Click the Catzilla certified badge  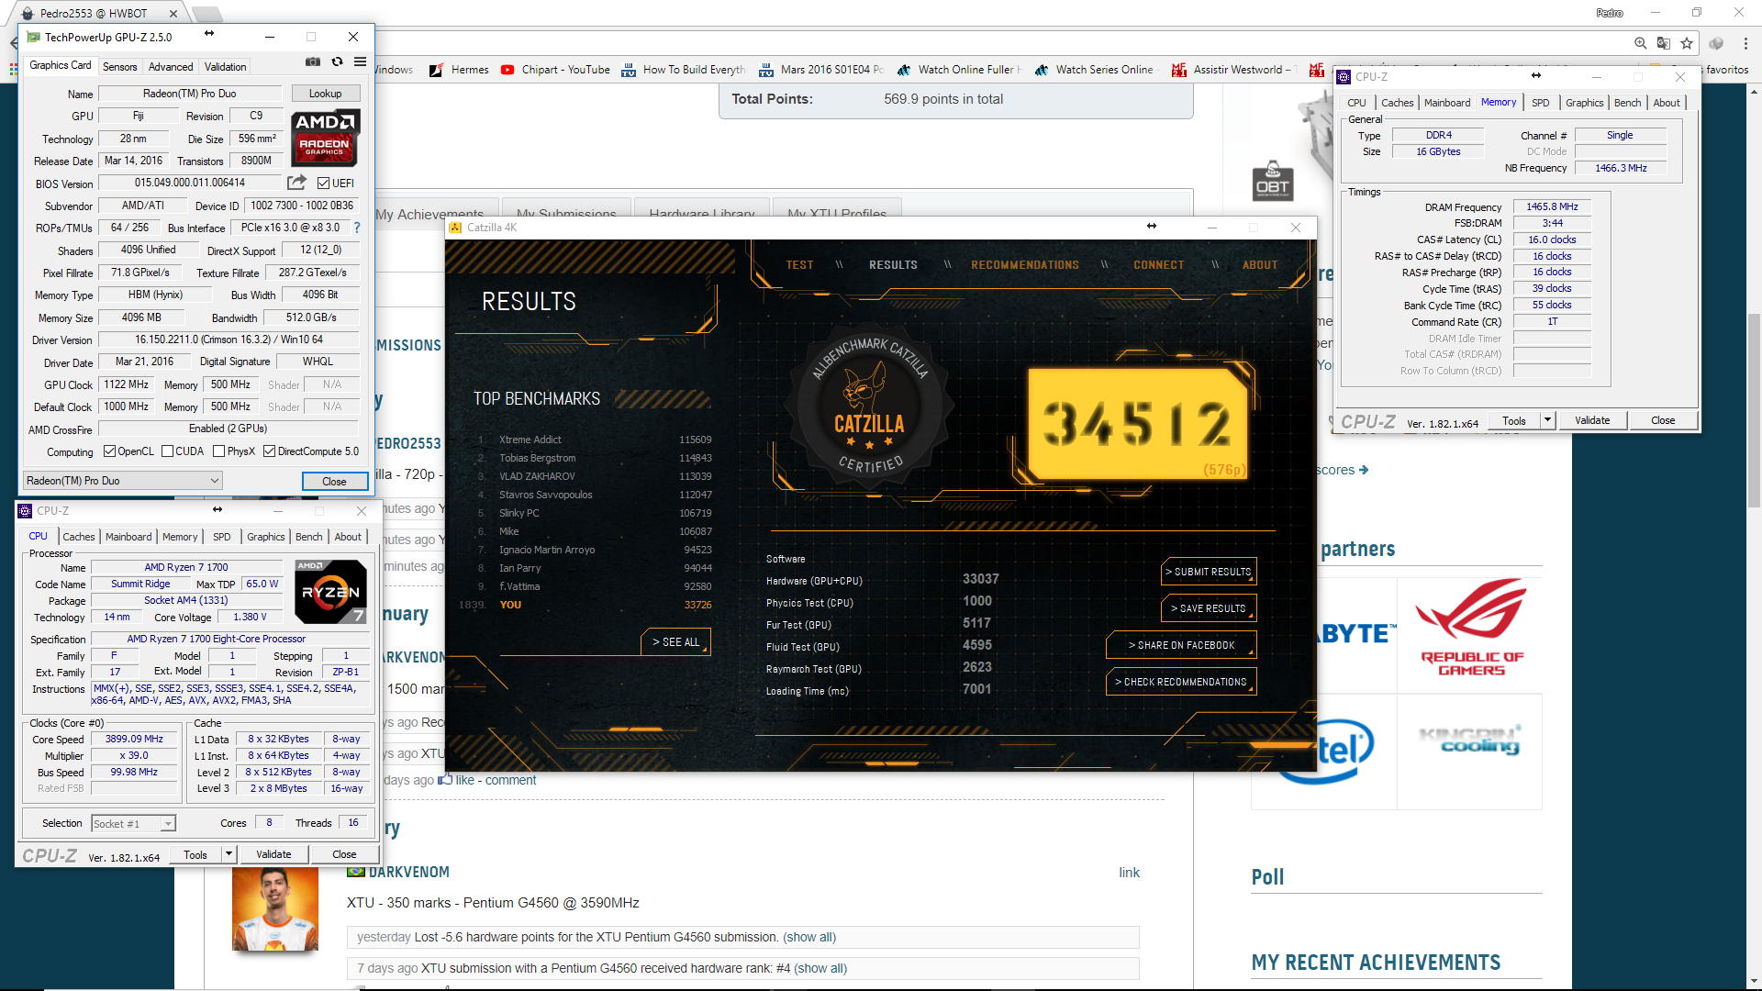point(868,403)
